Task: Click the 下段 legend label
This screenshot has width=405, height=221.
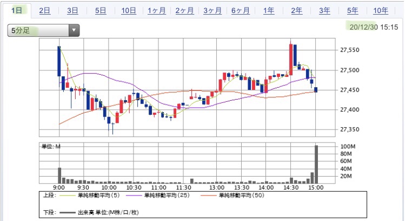Action: [49, 212]
